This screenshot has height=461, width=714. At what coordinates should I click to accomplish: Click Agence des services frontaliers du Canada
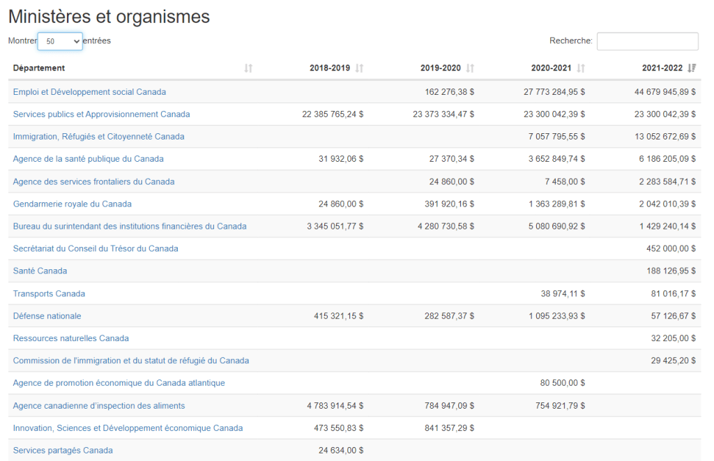tap(93, 182)
